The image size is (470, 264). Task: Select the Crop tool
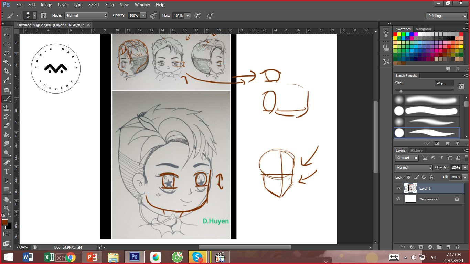tap(7, 71)
